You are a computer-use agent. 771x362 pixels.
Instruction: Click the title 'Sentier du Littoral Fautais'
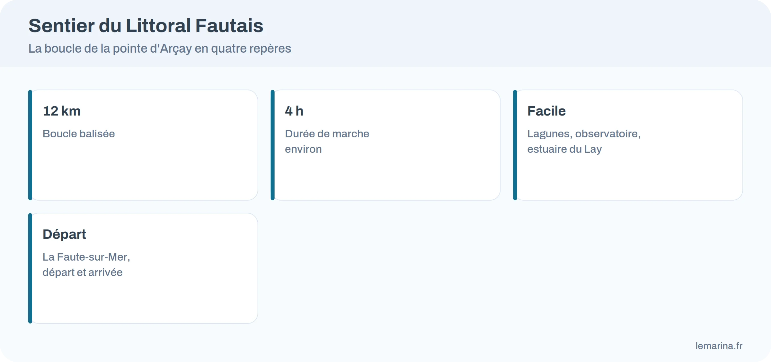[x=146, y=26]
